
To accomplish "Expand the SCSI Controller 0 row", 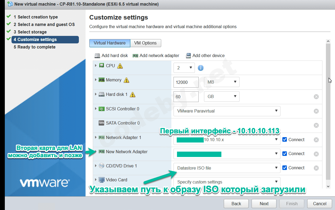I will pyautogui.click(x=96, y=109).
